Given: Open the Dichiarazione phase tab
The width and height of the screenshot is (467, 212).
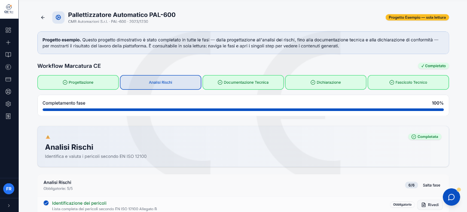Looking at the screenshot, I should (326, 82).
